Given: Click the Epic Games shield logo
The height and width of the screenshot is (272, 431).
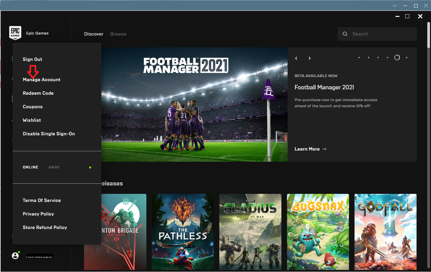Looking at the screenshot, I should pos(15,33).
